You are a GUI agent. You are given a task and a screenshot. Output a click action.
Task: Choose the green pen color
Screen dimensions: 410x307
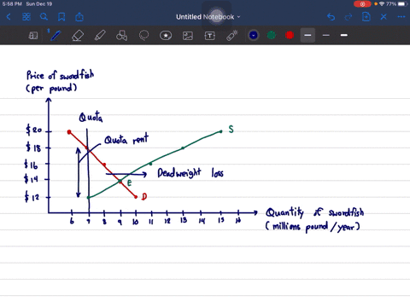[x=272, y=35]
